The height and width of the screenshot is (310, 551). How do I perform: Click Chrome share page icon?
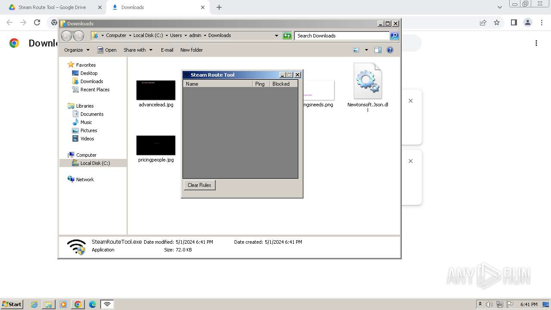pos(483,22)
